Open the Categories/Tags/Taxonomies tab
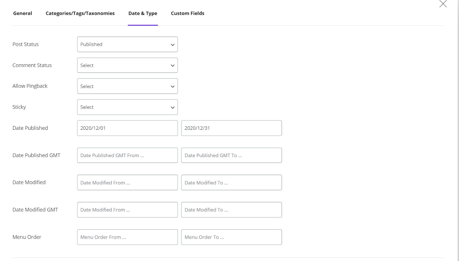Viewport: 459px width, 261px height. pyautogui.click(x=80, y=13)
